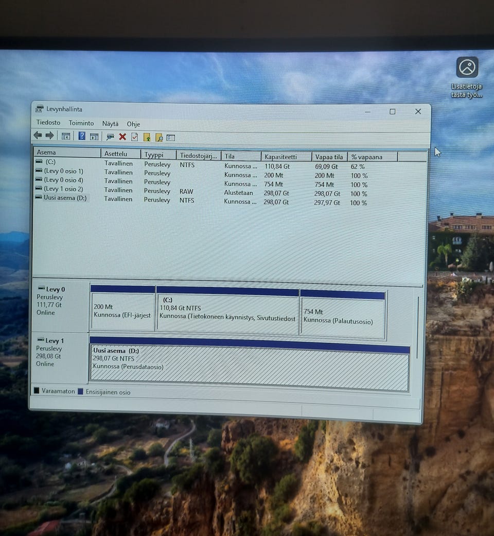Click the checklist settings toolbar icon

click(171, 138)
